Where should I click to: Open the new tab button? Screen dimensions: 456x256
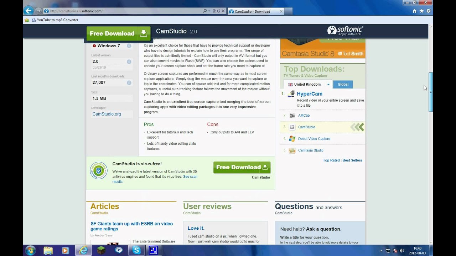pyautogui.click(x=289, y=11)
